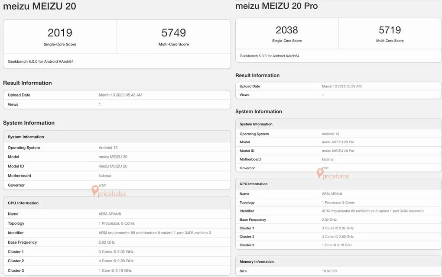The width and height of the screenshot is (442, 277).
Task: Click the MEIZU 20 'Geekbench 6.0.0 for Android AArch64' text
Action: [x=41, y=61]
